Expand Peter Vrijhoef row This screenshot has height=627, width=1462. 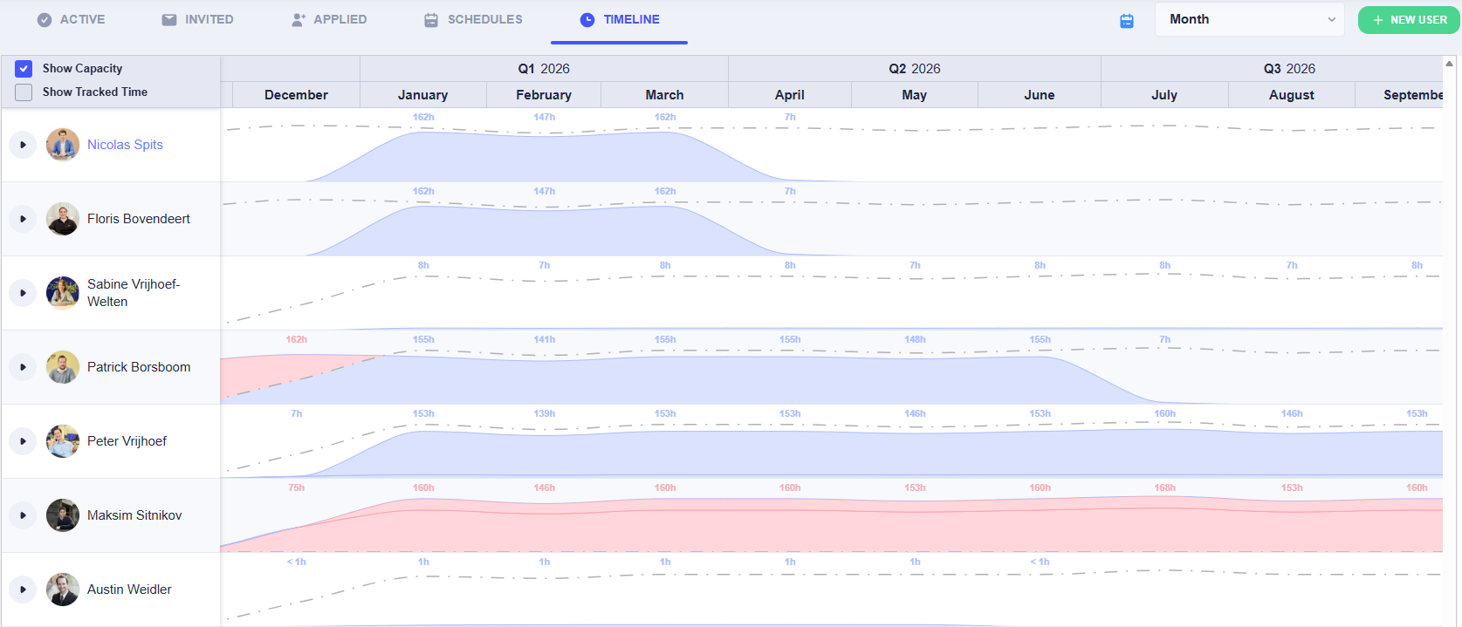[23, 441]
